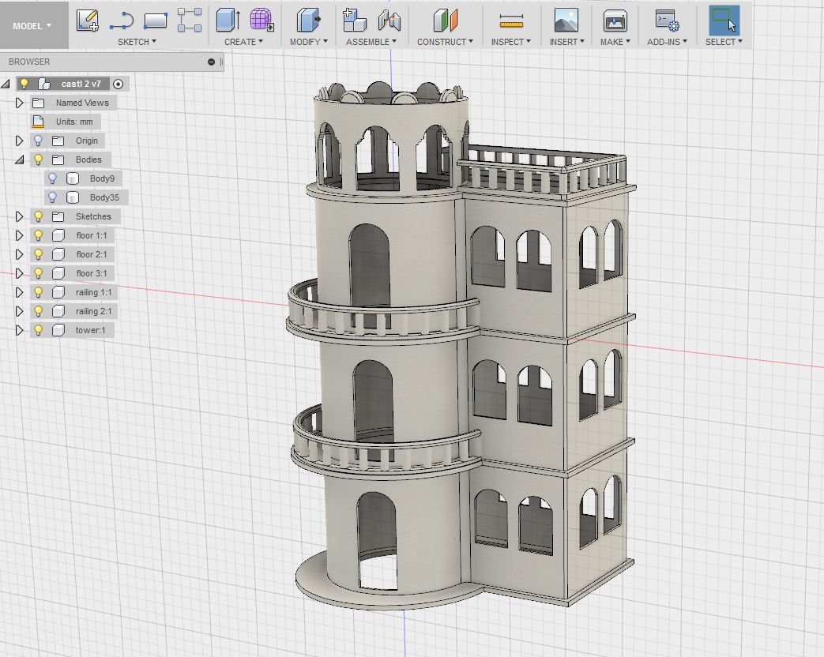This screenshot has width=824, height=657.
Task: Expand the tower:1 component
Action: coord(20,330)
